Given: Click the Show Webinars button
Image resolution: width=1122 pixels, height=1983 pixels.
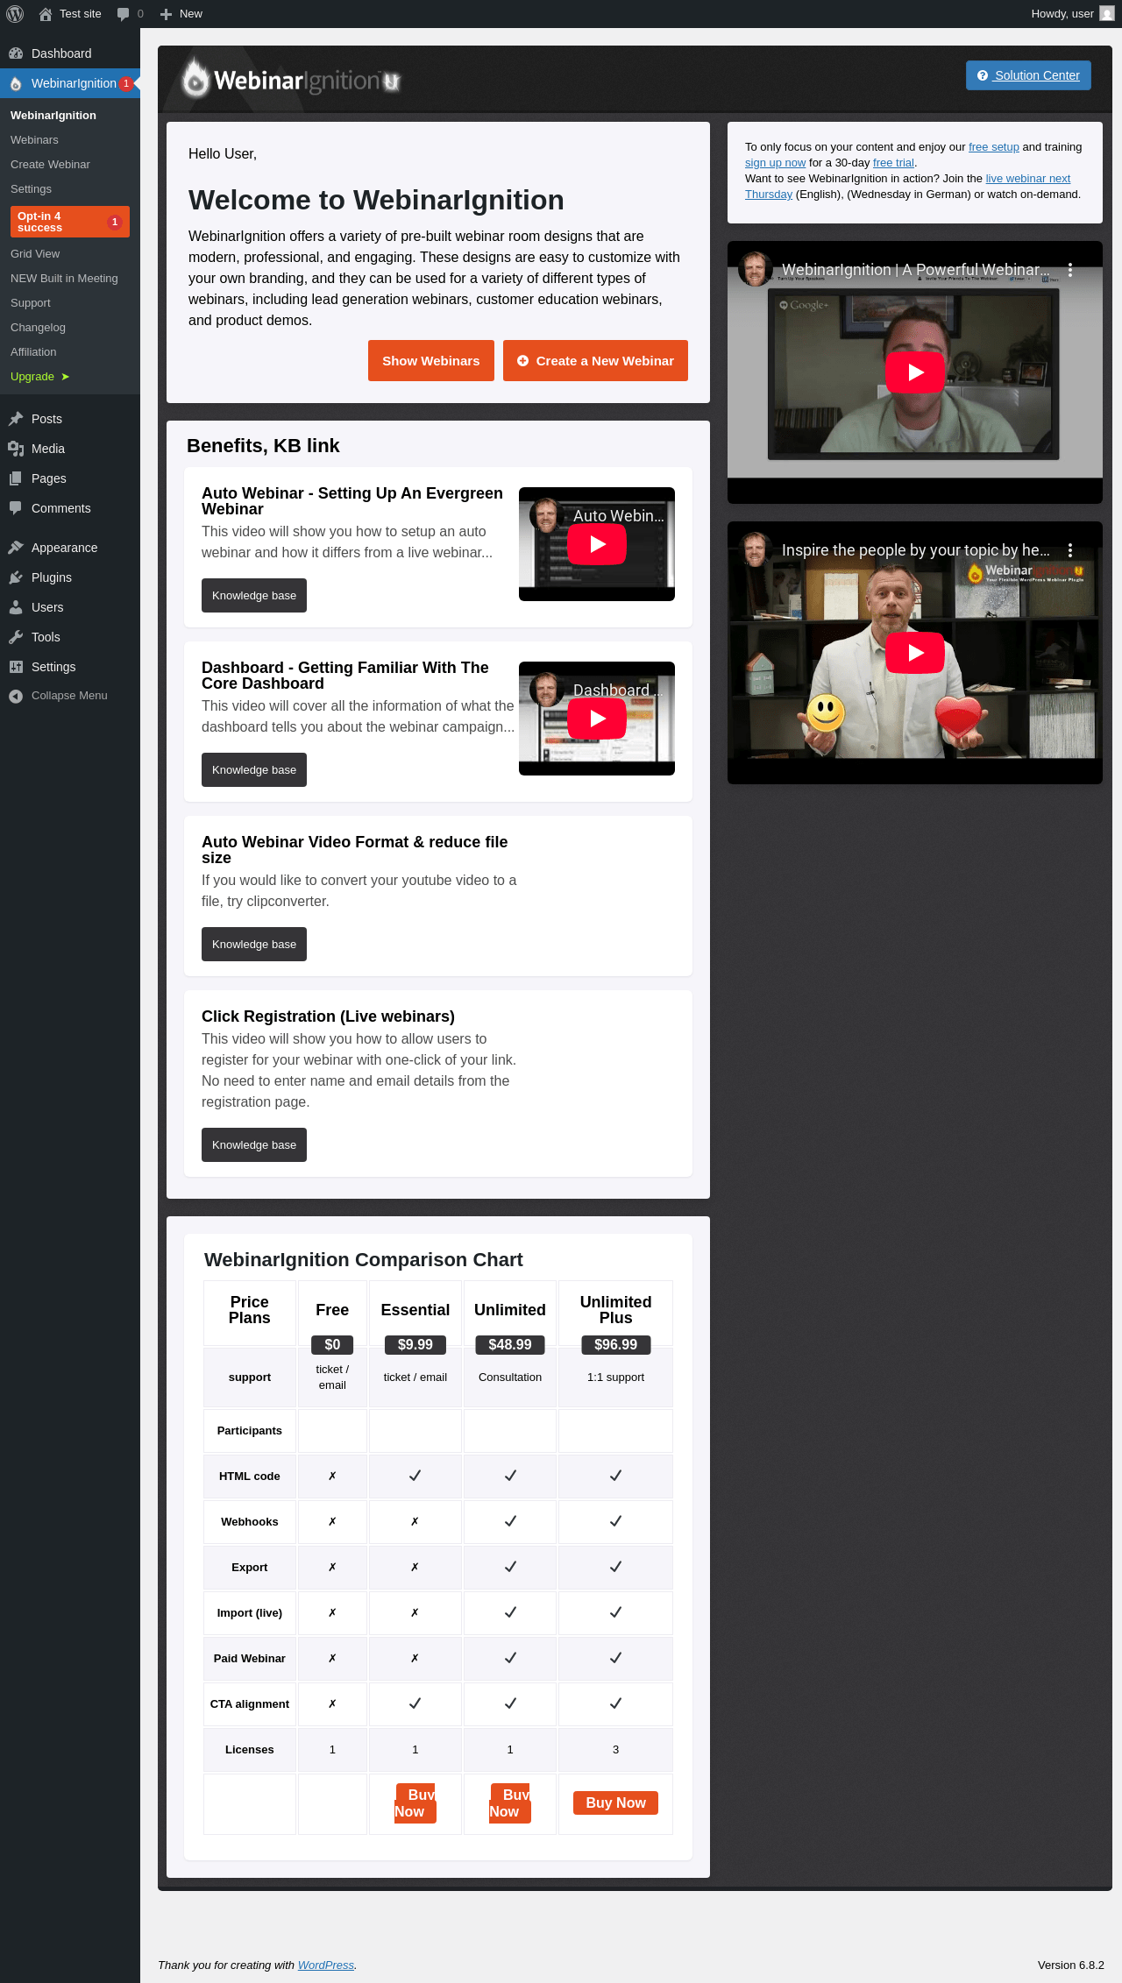Looking at the screenshot, I should (431, 361).
